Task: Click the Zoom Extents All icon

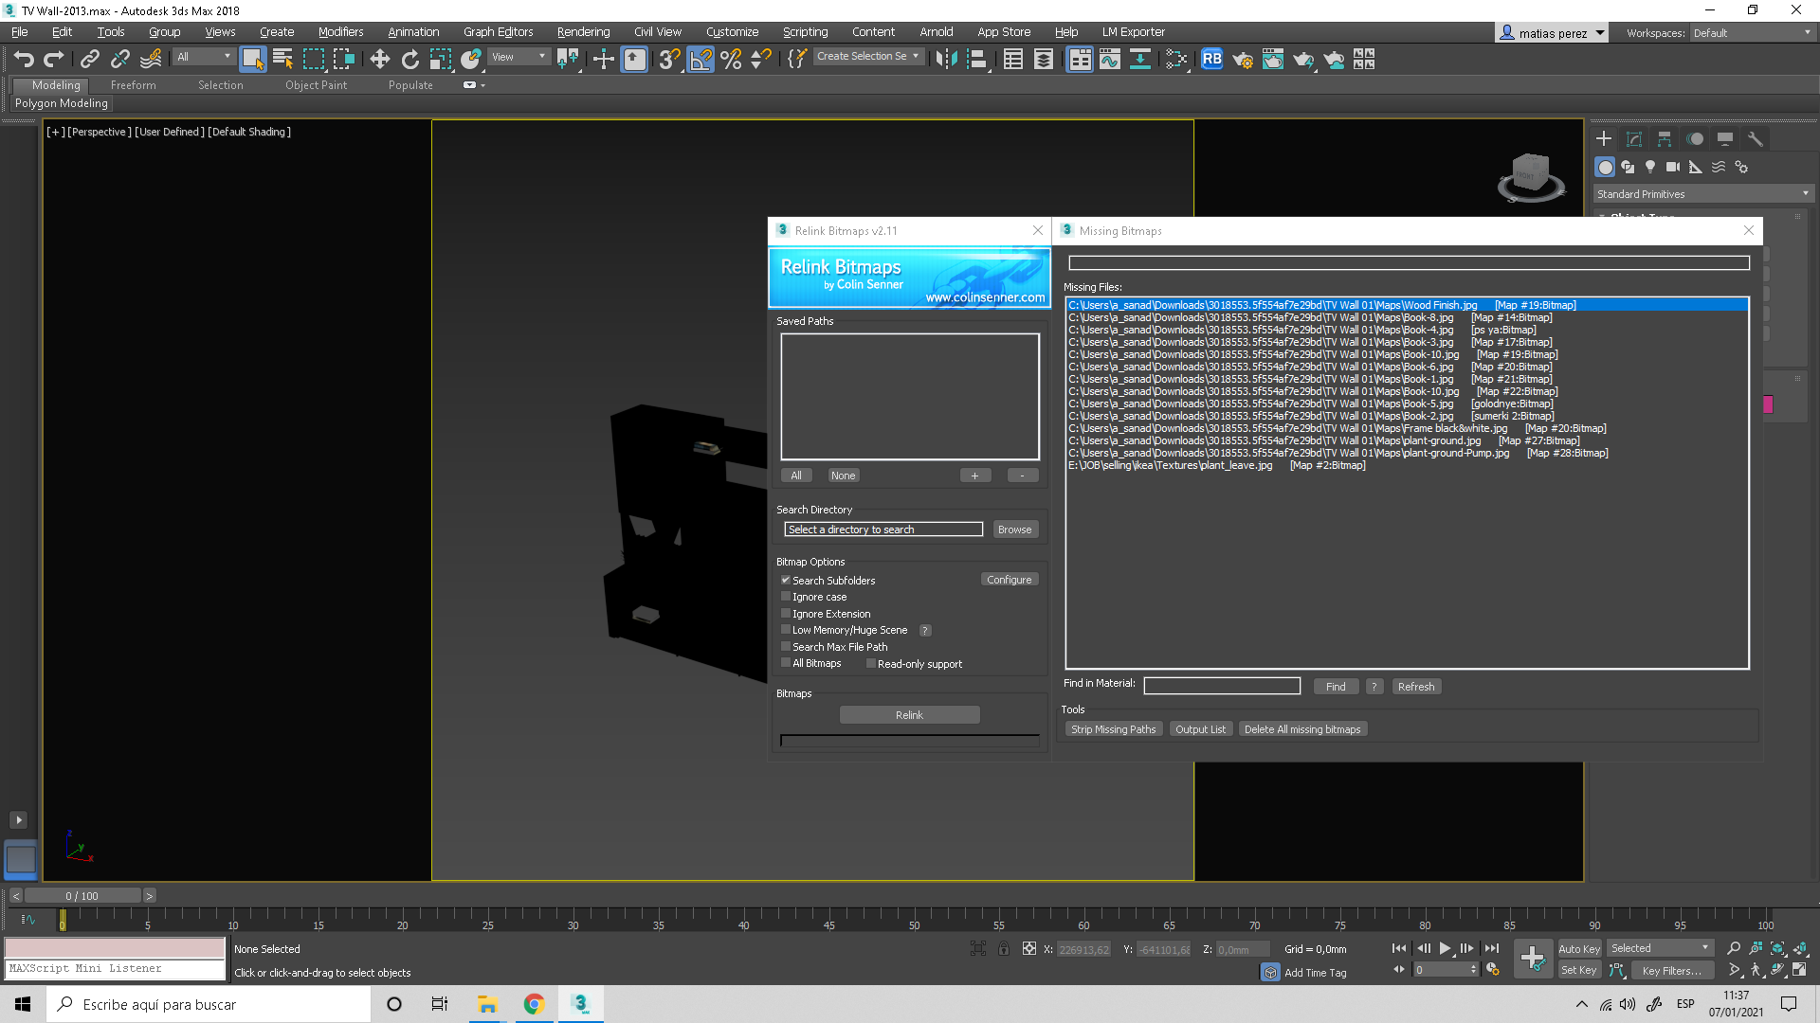Action: (x=1799, y=948)
